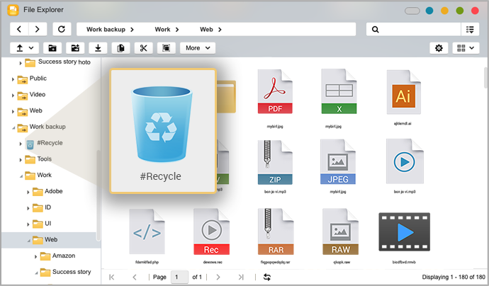Click the sidebar tree scrollbar
Image resolution: width=489 pixels, height=286 pixels.
click(x=99, y=195)
